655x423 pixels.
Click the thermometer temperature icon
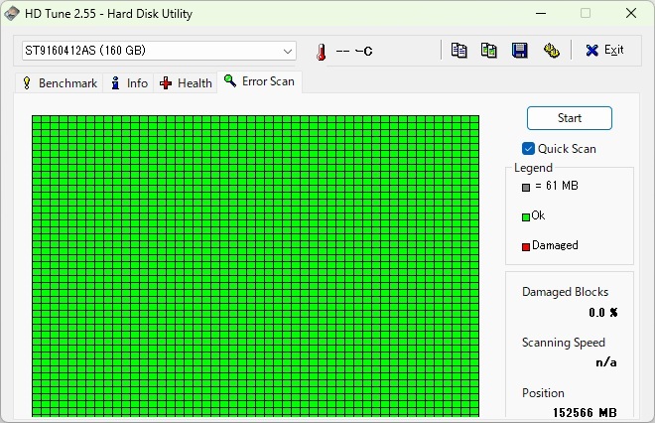click(321, 52)
